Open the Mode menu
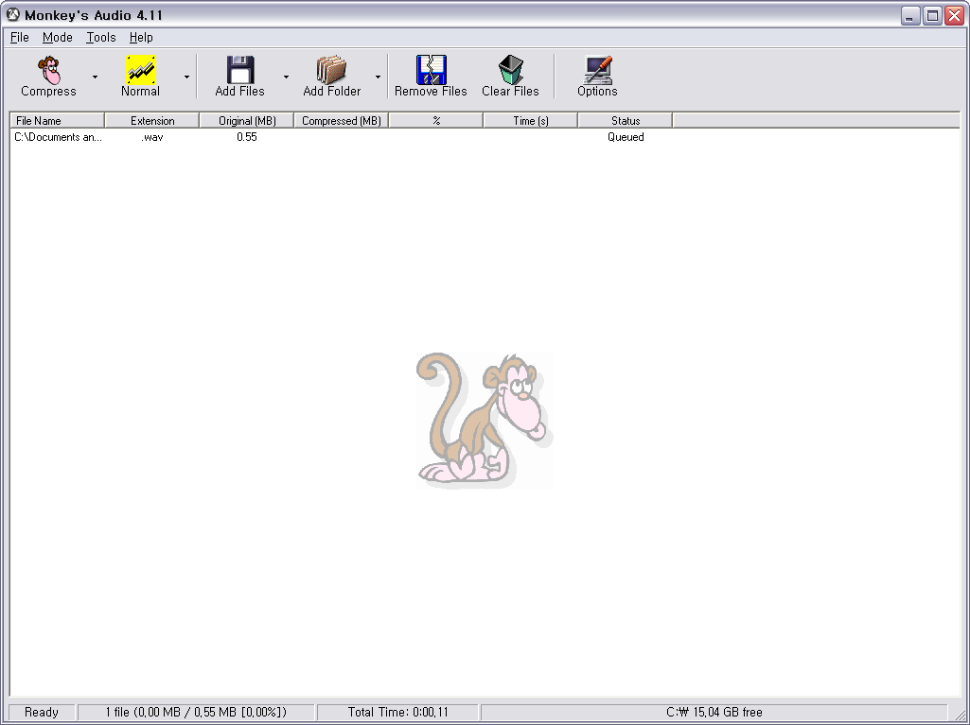The height and width of the screenshot is (725, 970). click(58, 37)
